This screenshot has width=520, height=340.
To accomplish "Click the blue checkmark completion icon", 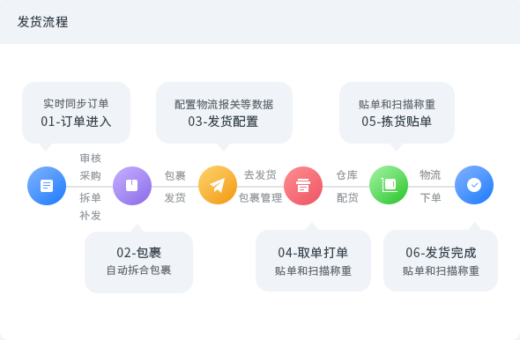I will pyautogui.click(x=474, y=185).
